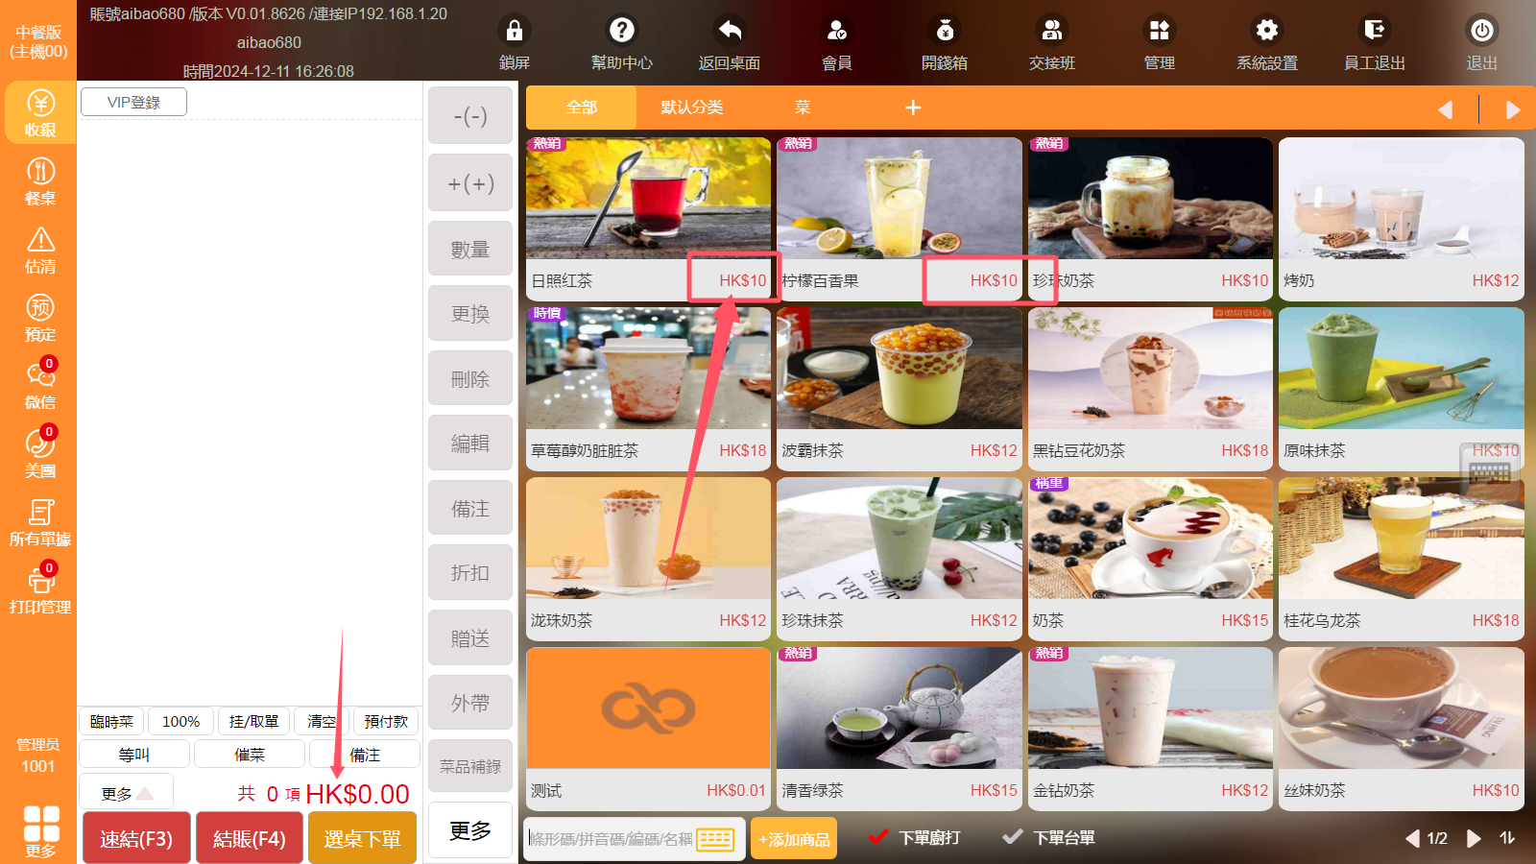Go to previous product page arrow

tap(1412, 838)
